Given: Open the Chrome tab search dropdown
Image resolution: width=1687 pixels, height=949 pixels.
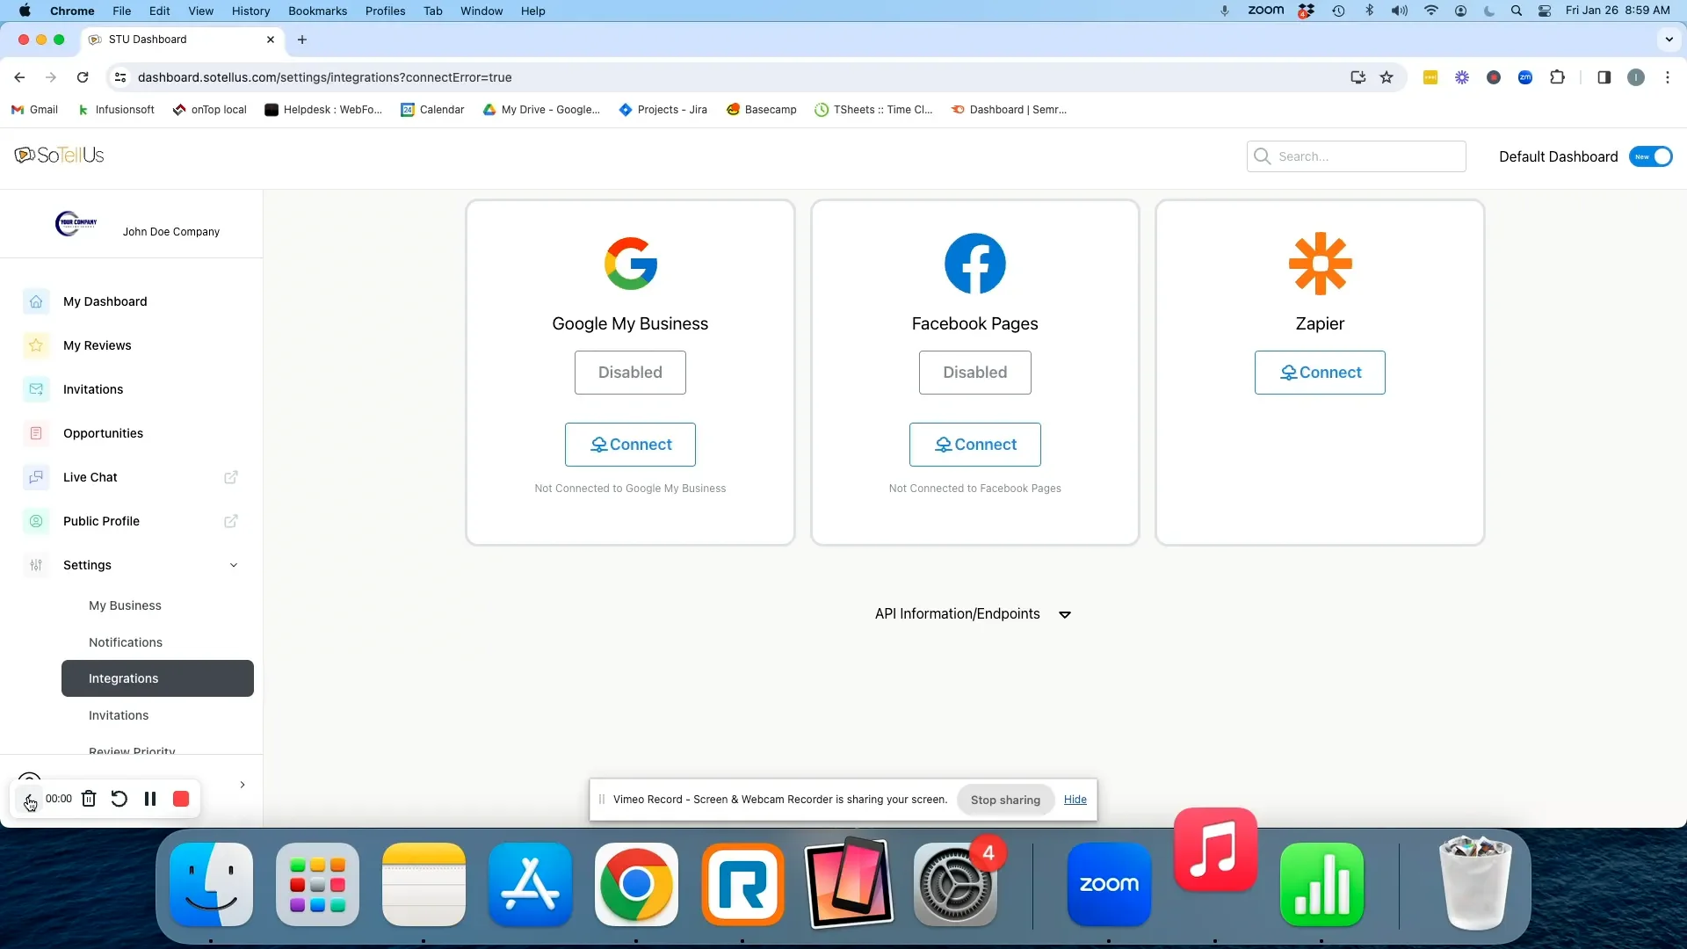Looking at the screenshot, I should point(1669,40).
